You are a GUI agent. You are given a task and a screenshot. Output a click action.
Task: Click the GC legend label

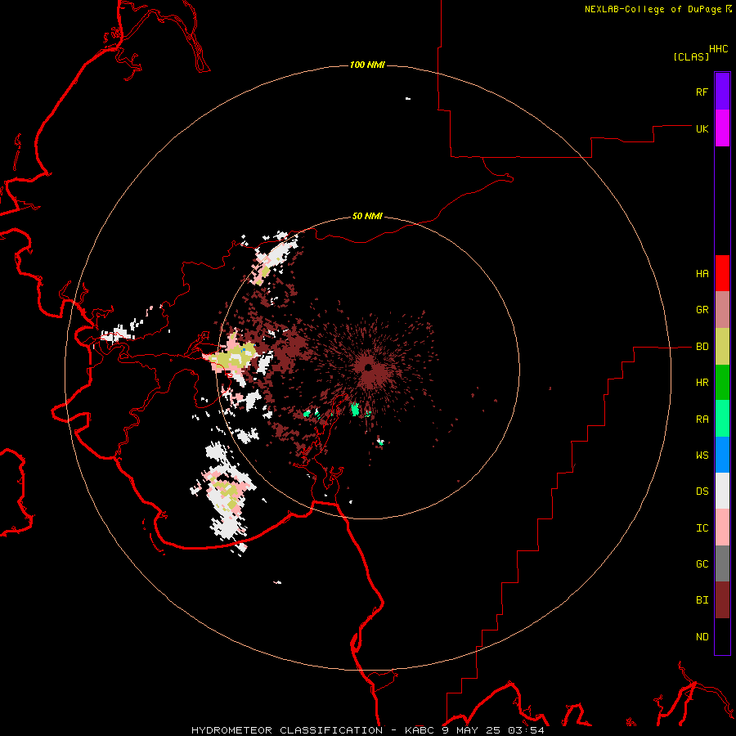(x=702, y=564)
